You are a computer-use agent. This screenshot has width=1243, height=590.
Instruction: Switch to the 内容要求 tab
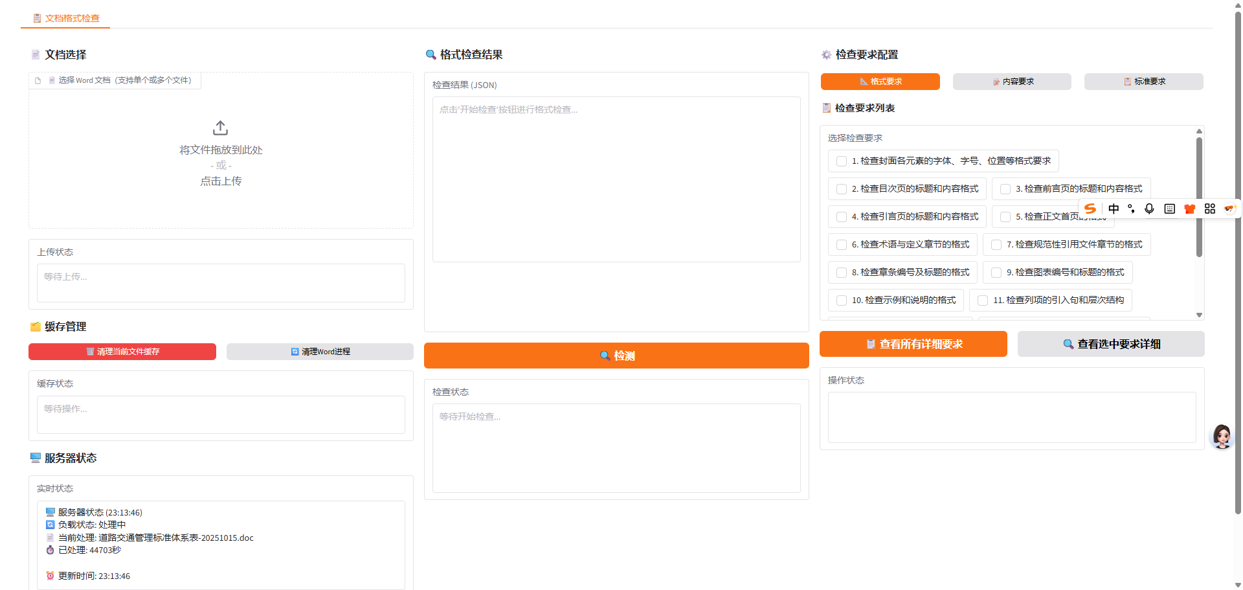[1012, 82]
